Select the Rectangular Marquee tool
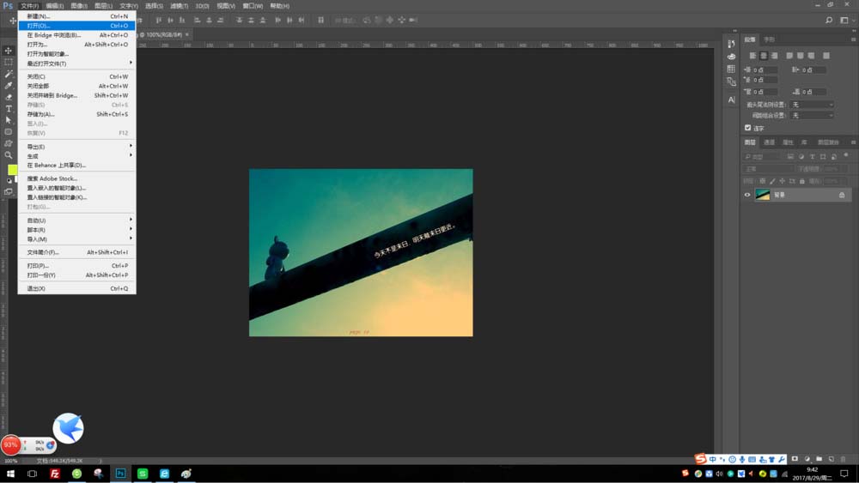 coord(9,63)
